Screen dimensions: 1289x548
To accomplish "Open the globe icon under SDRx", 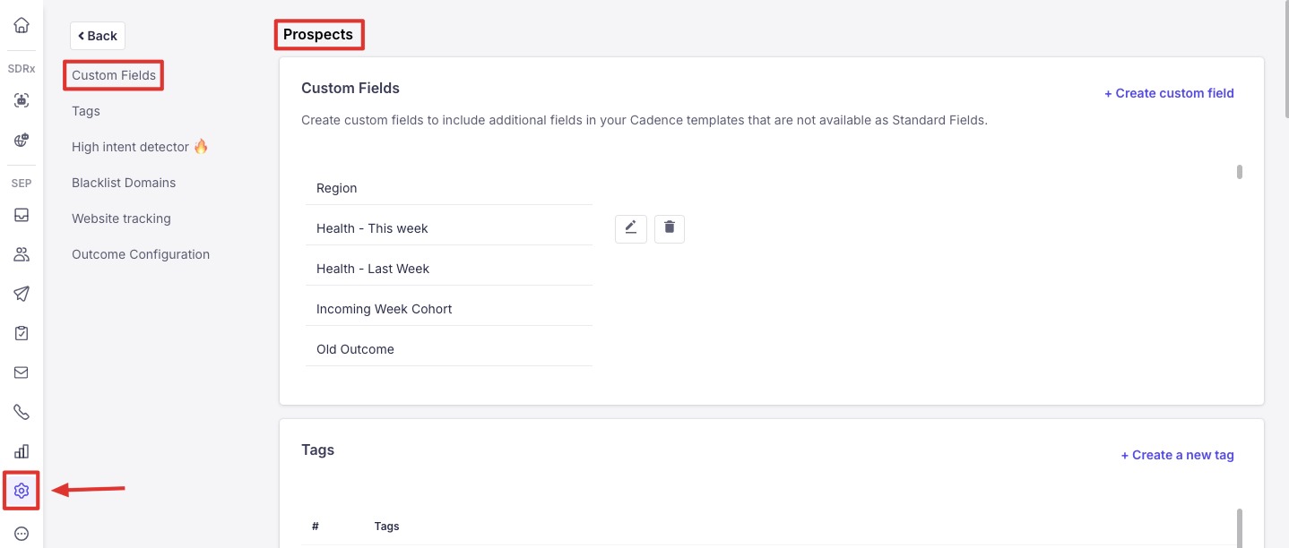I will [22, 141].
